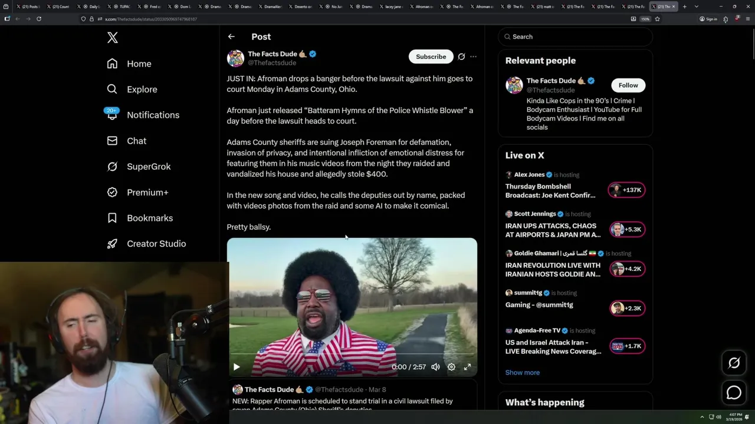Open shield tracking protection icon

point(83,19)
